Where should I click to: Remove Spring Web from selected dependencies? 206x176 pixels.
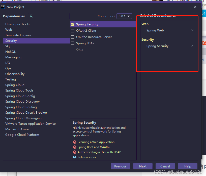tap(192, 30)
